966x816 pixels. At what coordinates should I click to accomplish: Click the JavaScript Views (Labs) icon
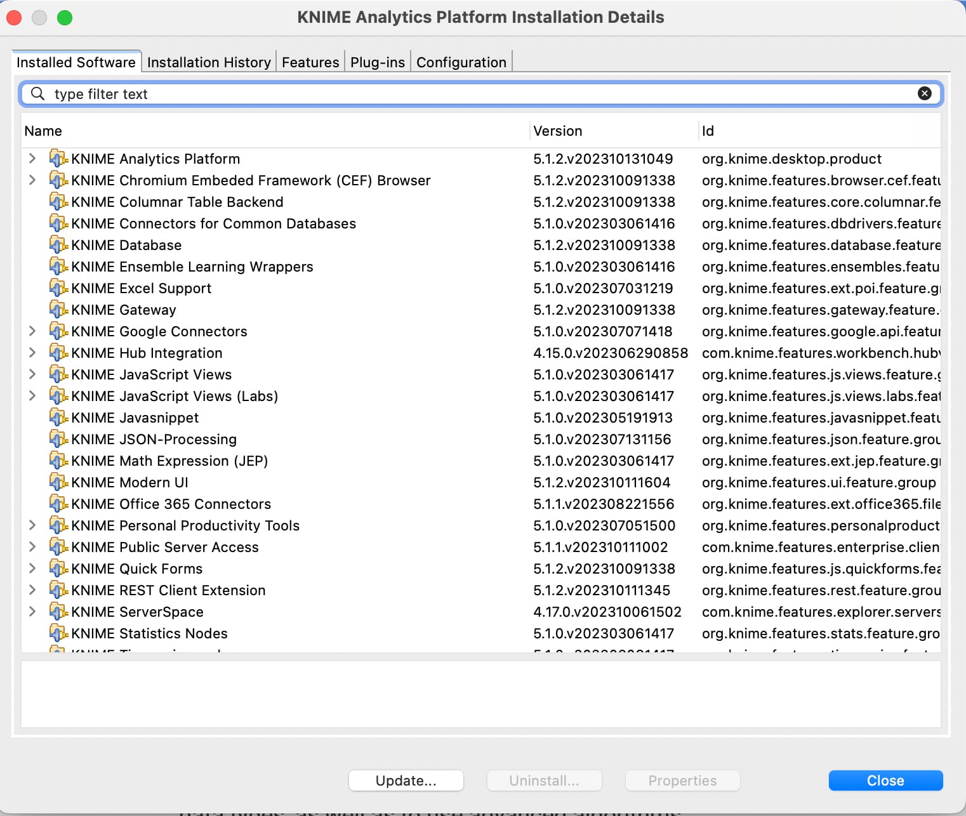(58, 396)
